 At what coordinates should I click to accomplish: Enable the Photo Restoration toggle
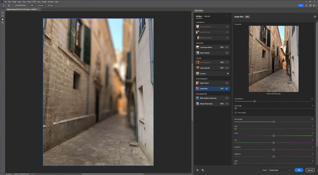[x=227, y=104]
